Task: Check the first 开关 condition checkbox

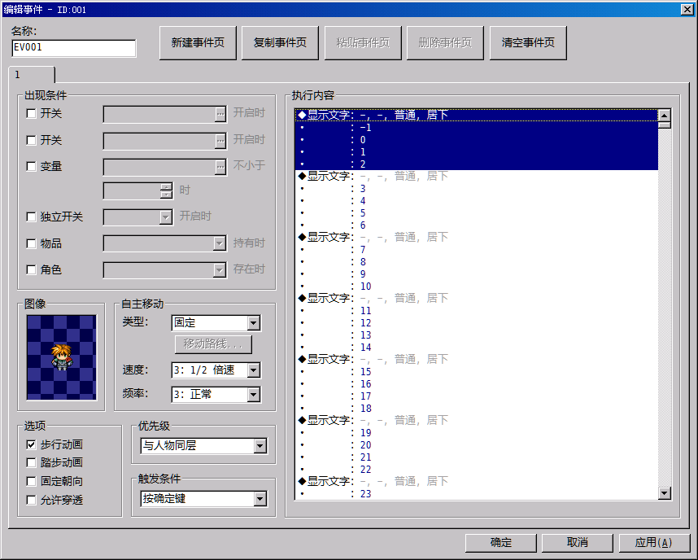Action: 31,114
